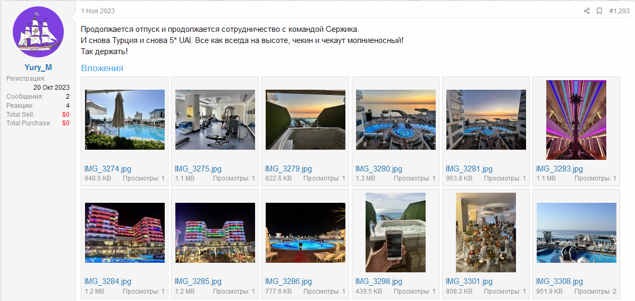Click the IMG_3281.jpg file name link
The height and width of the screenshot is (301, 635).
point(469,169)
